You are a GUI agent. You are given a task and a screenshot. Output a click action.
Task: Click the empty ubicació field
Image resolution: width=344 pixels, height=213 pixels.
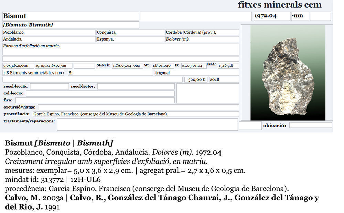pos(310,125)
